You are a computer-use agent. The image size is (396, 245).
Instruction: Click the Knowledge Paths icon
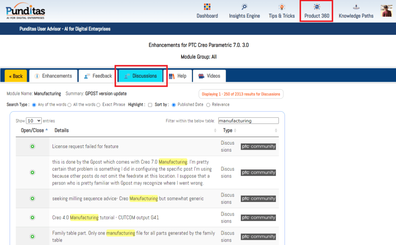tap(356, 7)
